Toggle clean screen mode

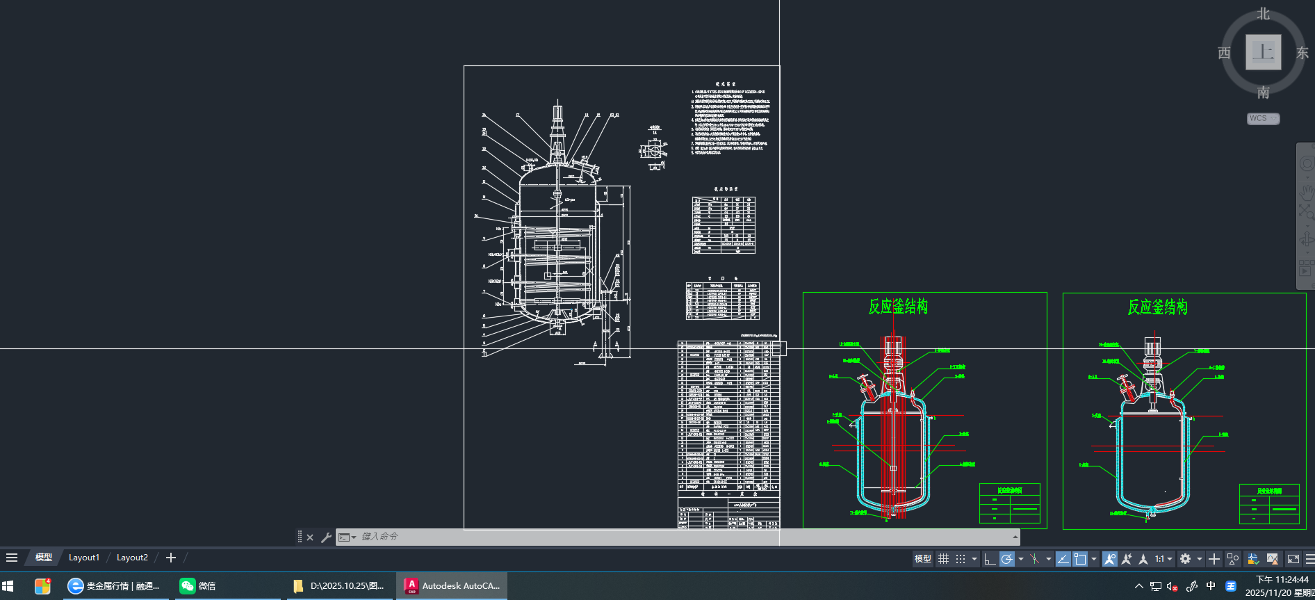tap(1293, 559)
